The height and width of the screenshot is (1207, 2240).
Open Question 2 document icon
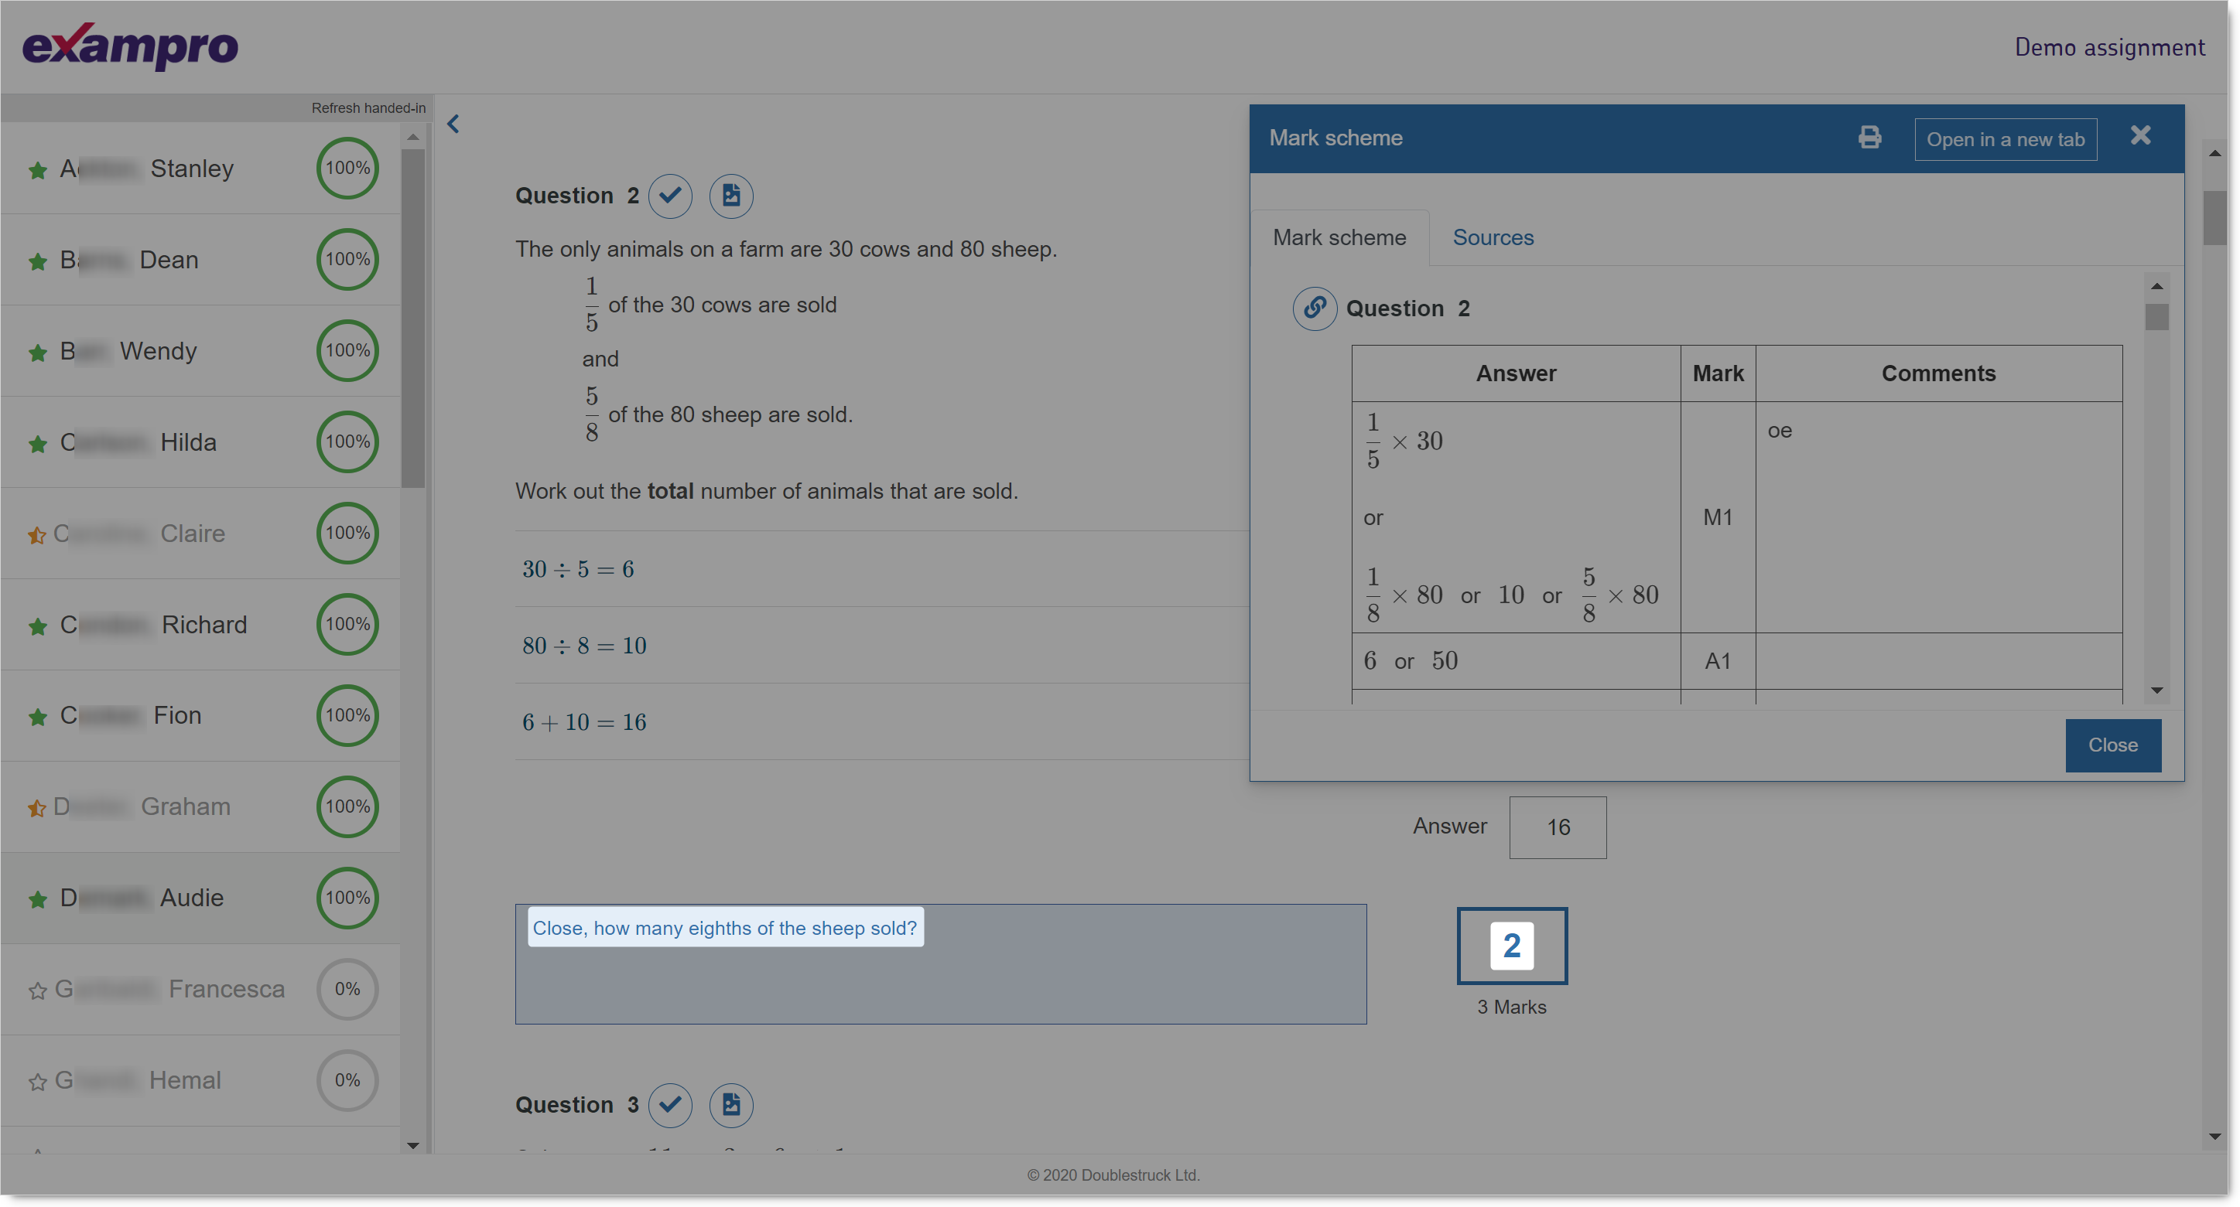point(730,196)
